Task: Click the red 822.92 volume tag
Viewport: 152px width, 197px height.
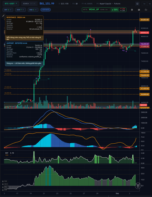Action: click(x=143, y=105)
